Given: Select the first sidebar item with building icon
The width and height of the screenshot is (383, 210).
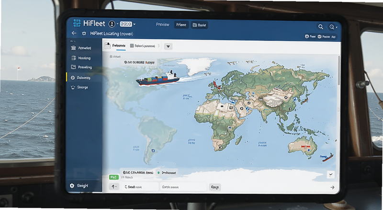Looking at the screenshot, I should tap(84, 48).
